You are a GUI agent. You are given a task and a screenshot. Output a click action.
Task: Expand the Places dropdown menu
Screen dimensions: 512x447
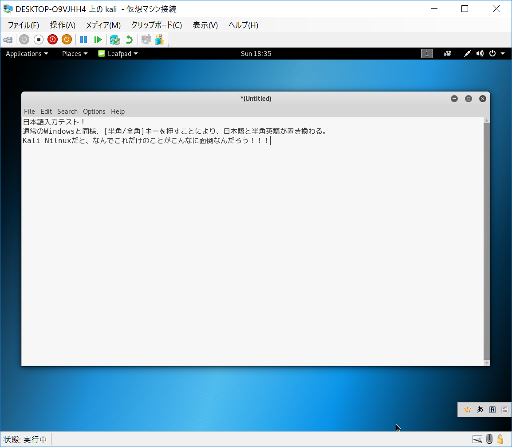point(75,54)
